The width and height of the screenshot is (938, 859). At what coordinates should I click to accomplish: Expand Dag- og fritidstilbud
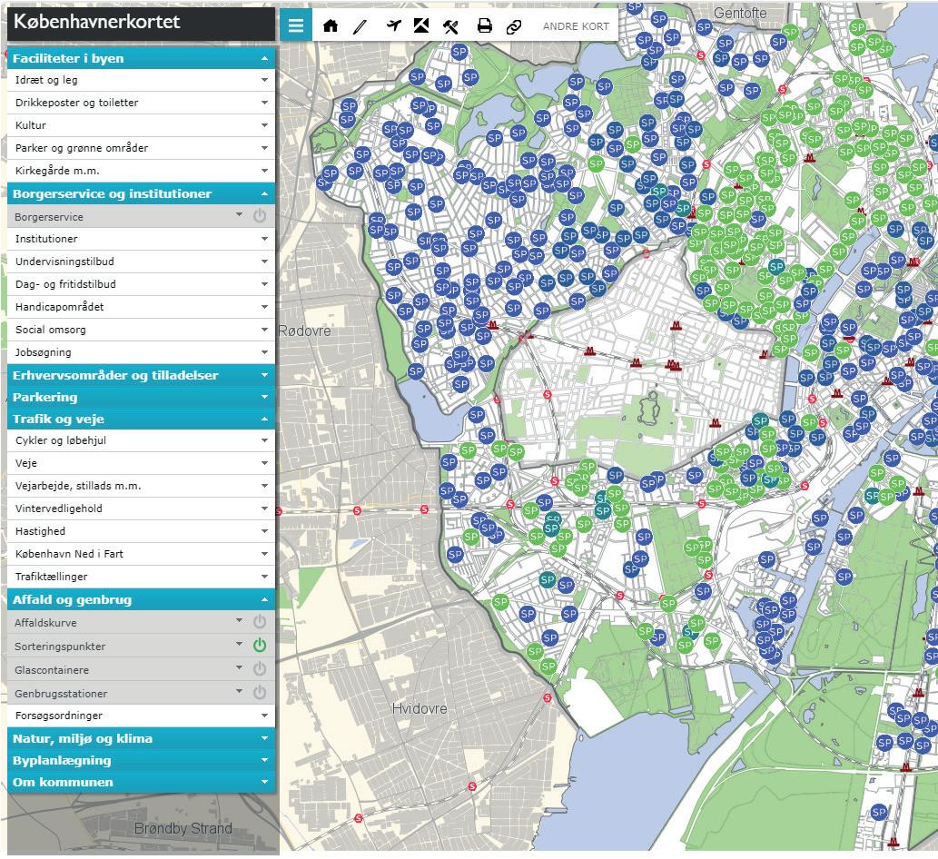141,285
